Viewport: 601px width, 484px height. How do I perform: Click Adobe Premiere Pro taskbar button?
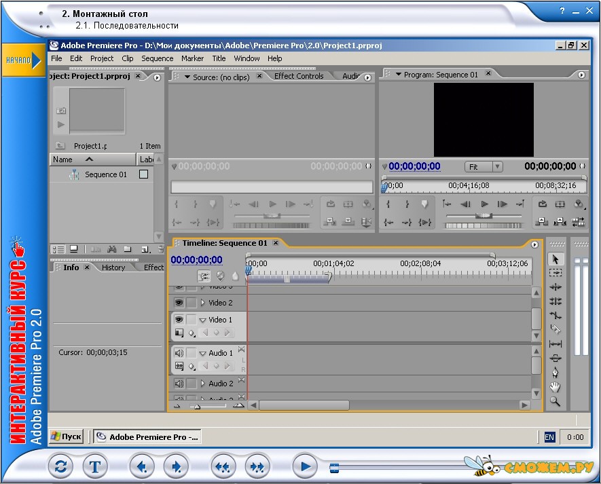pyautogui.click(x=147, y=437)
